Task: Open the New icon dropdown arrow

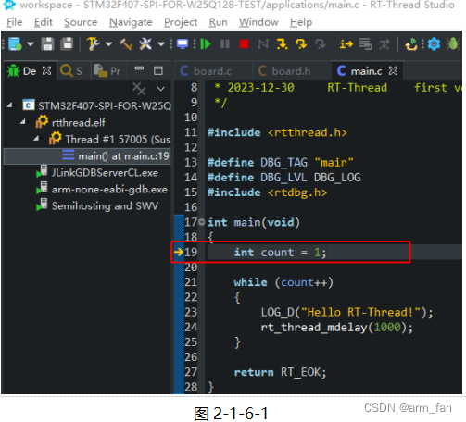Action: point(30,44)
